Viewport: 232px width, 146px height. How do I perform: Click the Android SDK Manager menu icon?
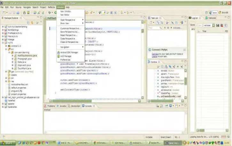(x=58, y=53)
